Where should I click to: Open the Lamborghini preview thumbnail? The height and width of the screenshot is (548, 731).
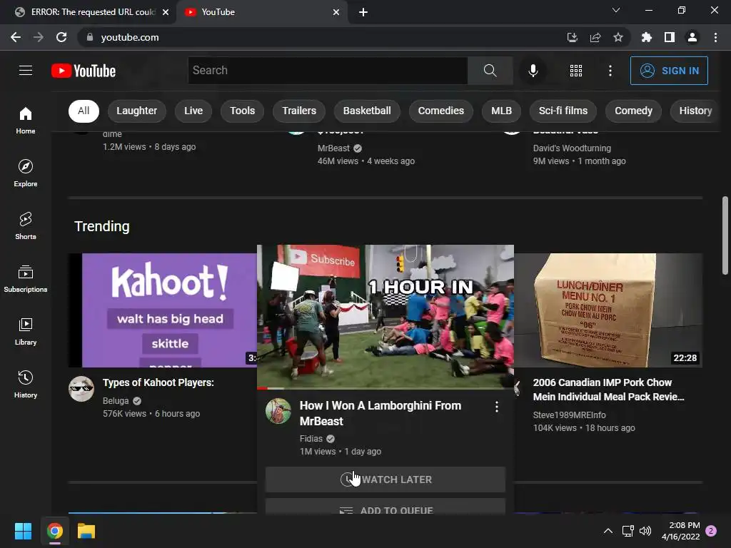pos(385,316)
